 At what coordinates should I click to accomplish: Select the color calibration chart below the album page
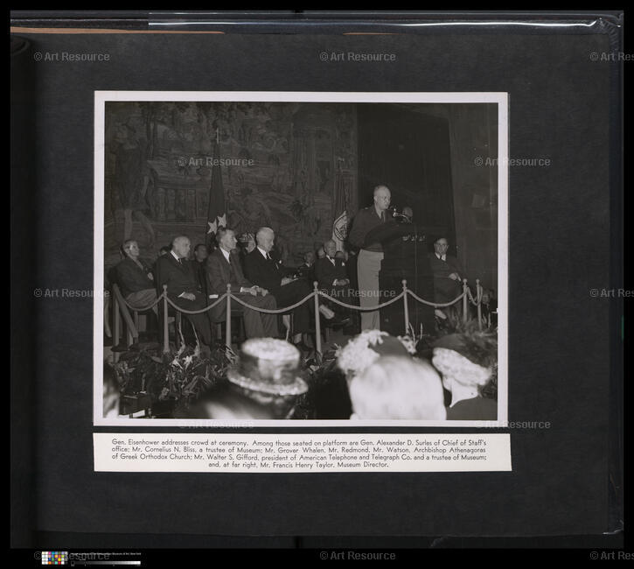click(54, 558)
